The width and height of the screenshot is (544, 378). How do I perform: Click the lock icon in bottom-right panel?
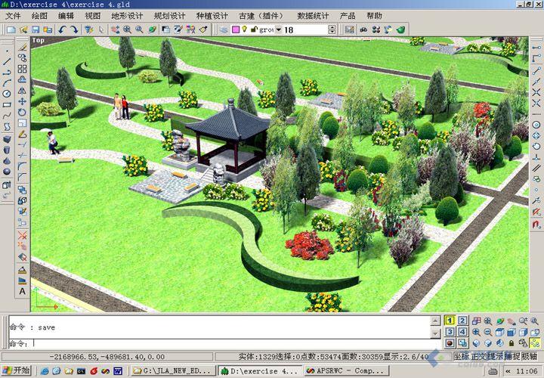coord(512,343)
